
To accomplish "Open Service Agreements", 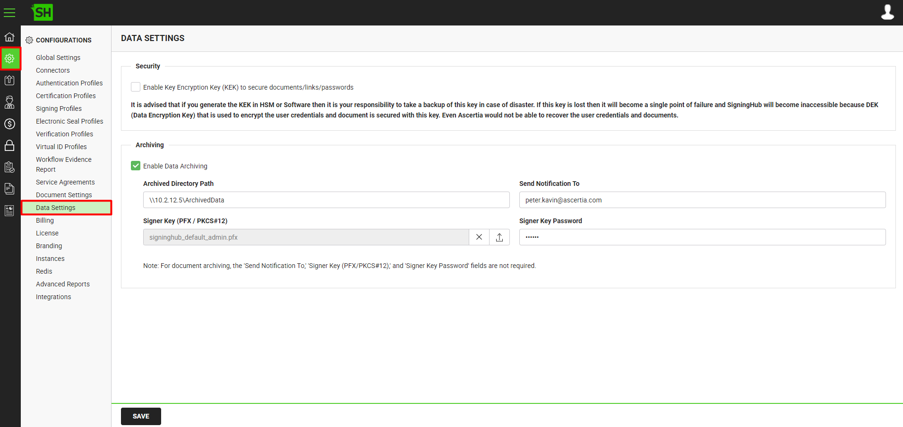I will click(65, 182).
